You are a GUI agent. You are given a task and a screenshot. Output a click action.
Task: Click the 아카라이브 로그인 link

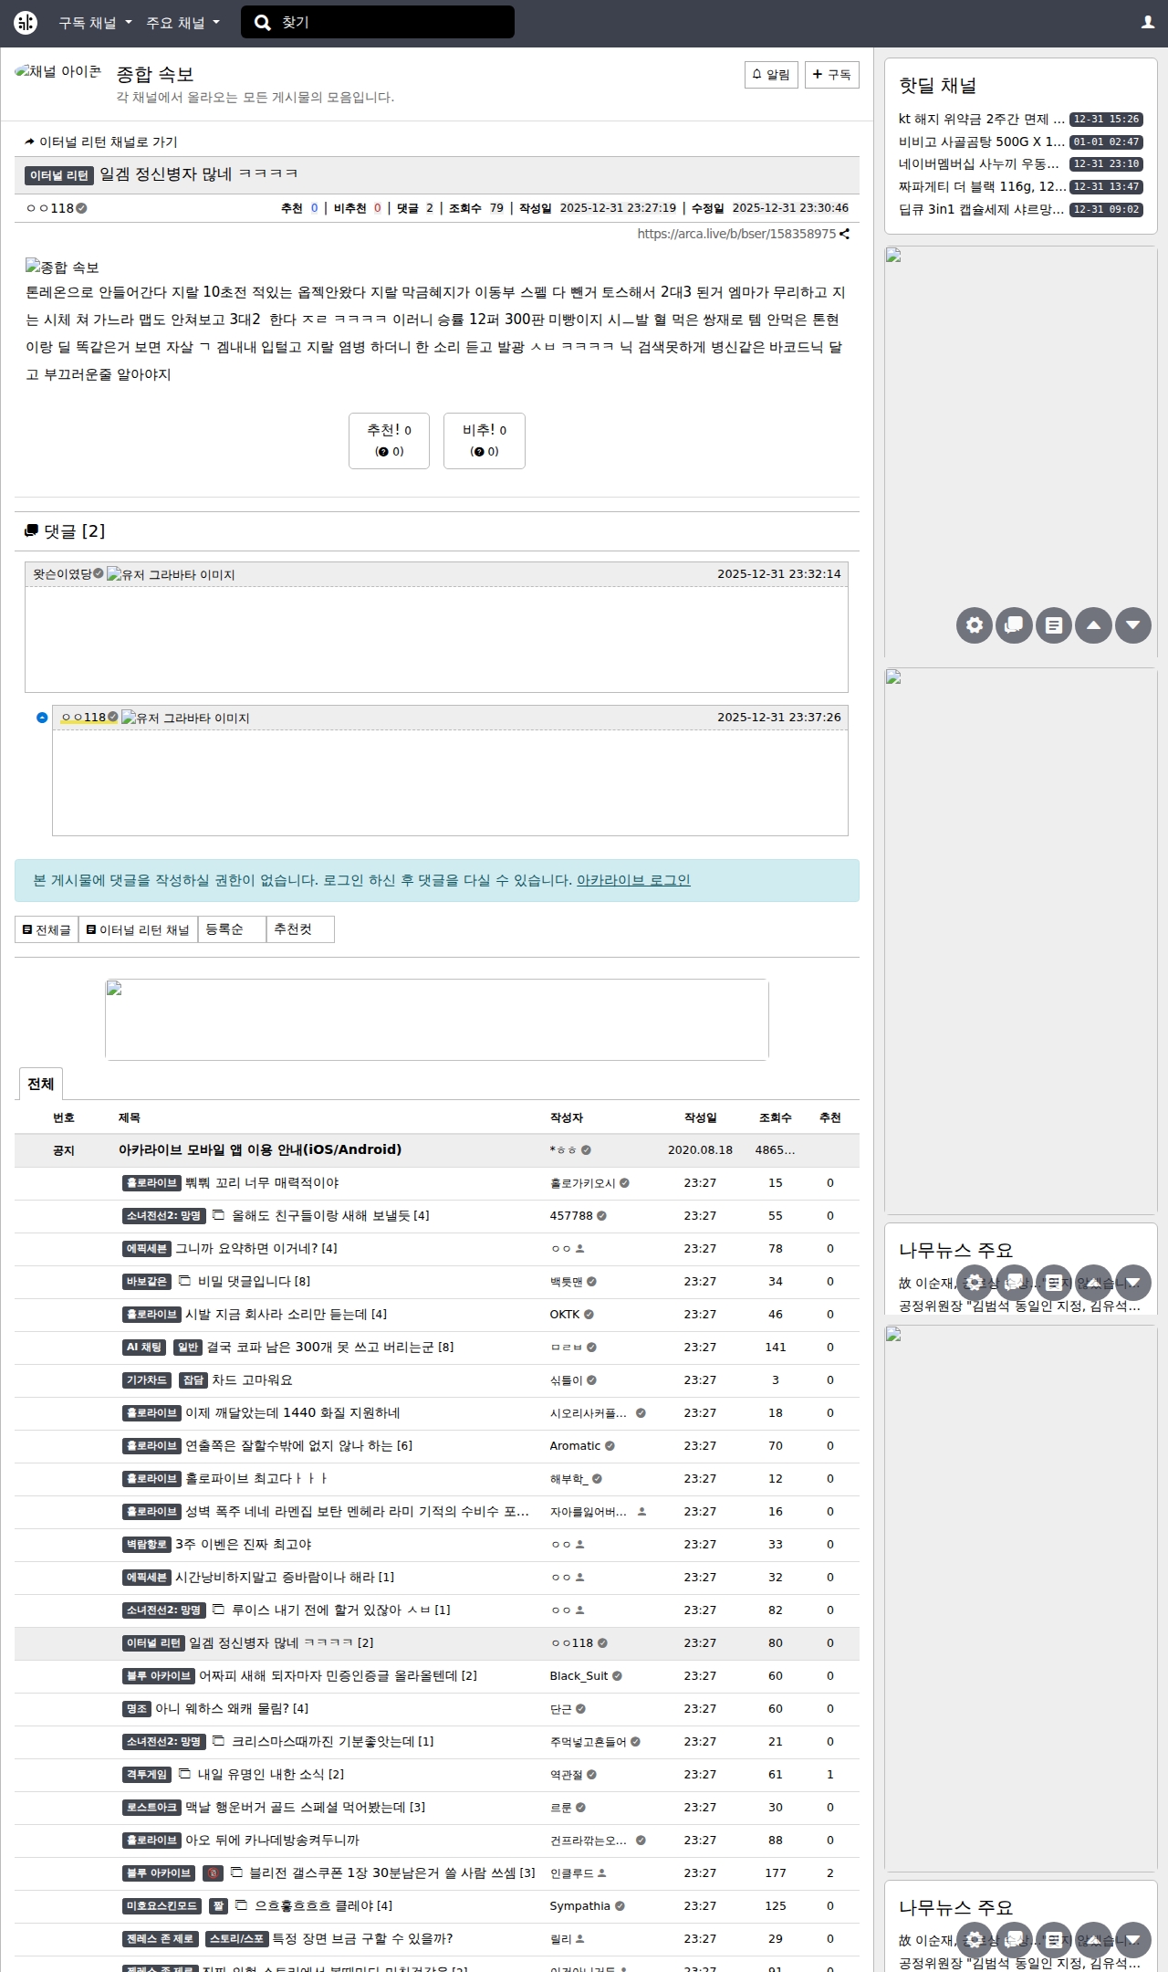(x=633, y=880)
